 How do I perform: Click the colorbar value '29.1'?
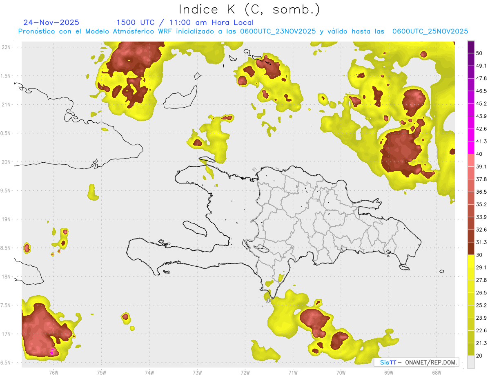[x=481, y=267]
